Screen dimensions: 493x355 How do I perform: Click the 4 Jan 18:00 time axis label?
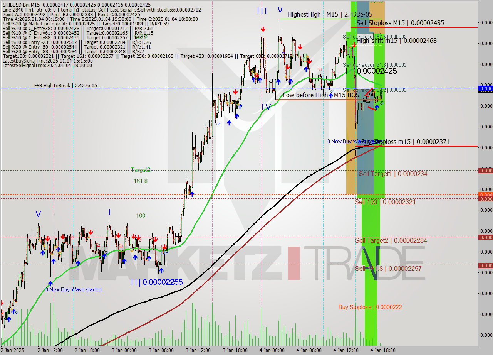[383, 350]
